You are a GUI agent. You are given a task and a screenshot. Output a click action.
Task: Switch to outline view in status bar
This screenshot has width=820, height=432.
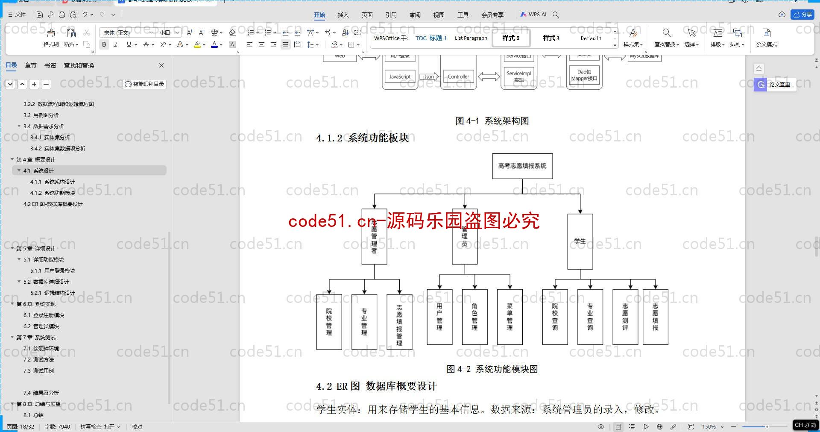632,426
